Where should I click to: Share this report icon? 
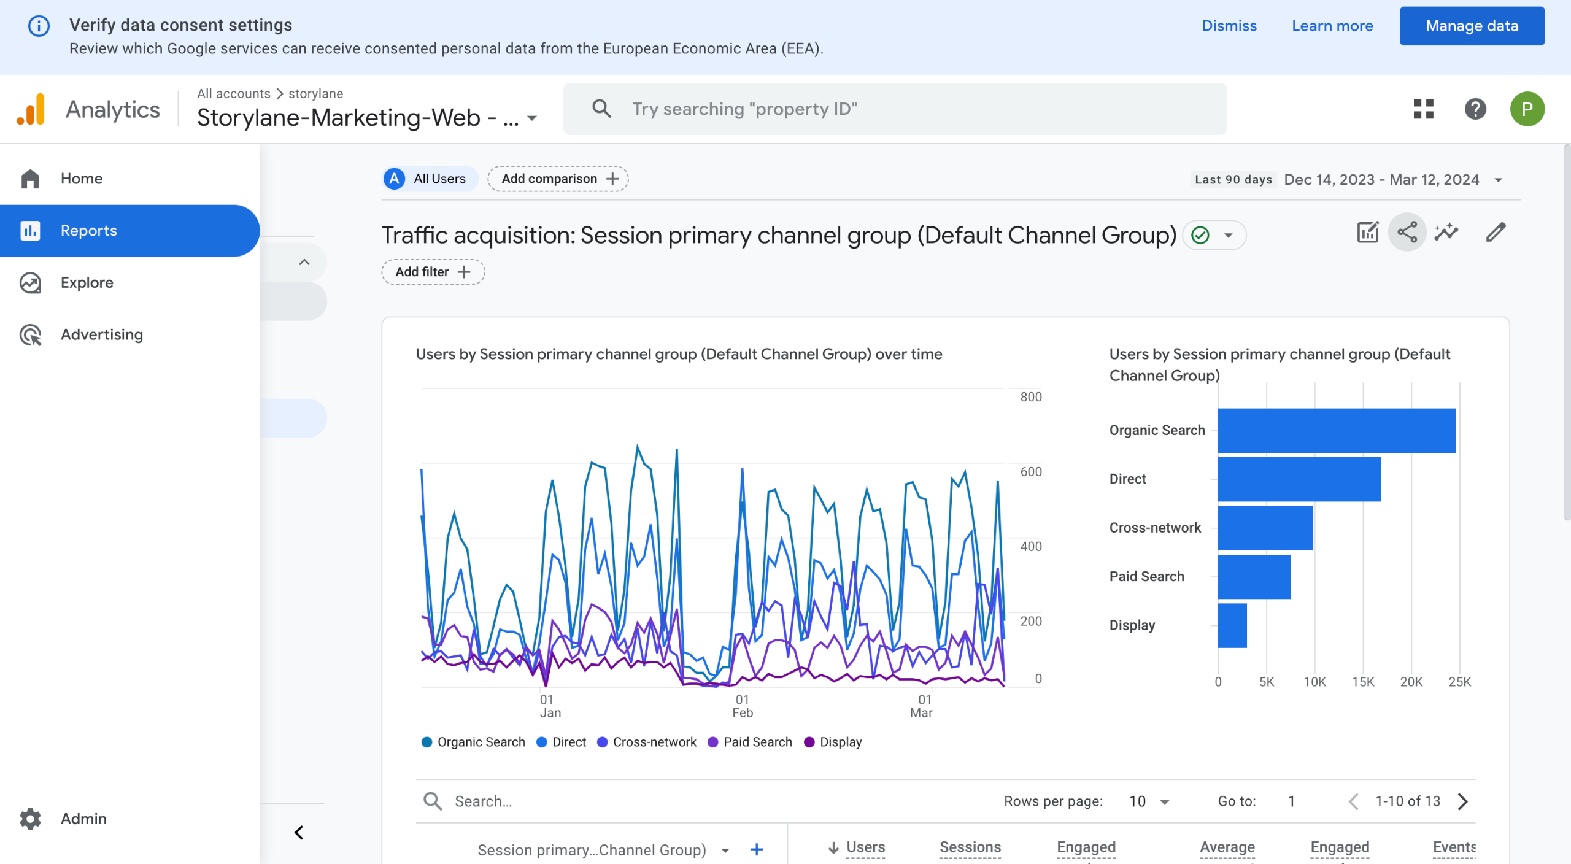1407,233
